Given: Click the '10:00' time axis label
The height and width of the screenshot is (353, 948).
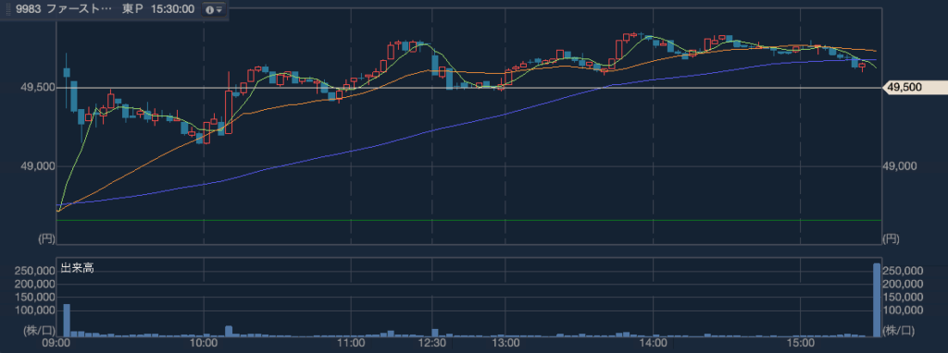Looking at the screenshot, I should click(204, 344).
